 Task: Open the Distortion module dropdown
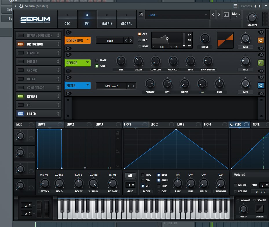coord(88,40)
